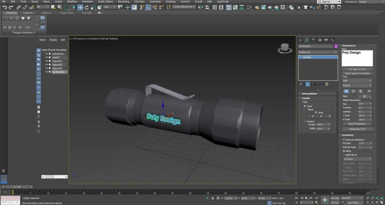The width and height of the screenshot is (385, 205).
Task: Apply Underline text formatting
Action: [360, 91]
